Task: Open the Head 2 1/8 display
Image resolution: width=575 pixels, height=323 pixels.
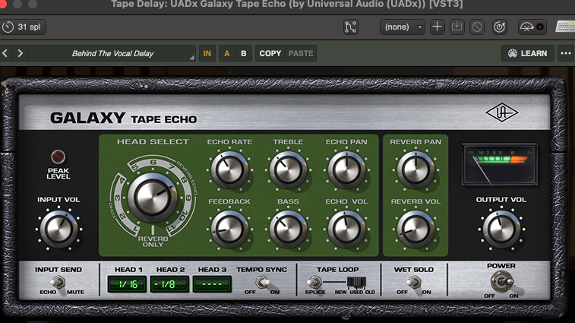Action: (169, 284)
